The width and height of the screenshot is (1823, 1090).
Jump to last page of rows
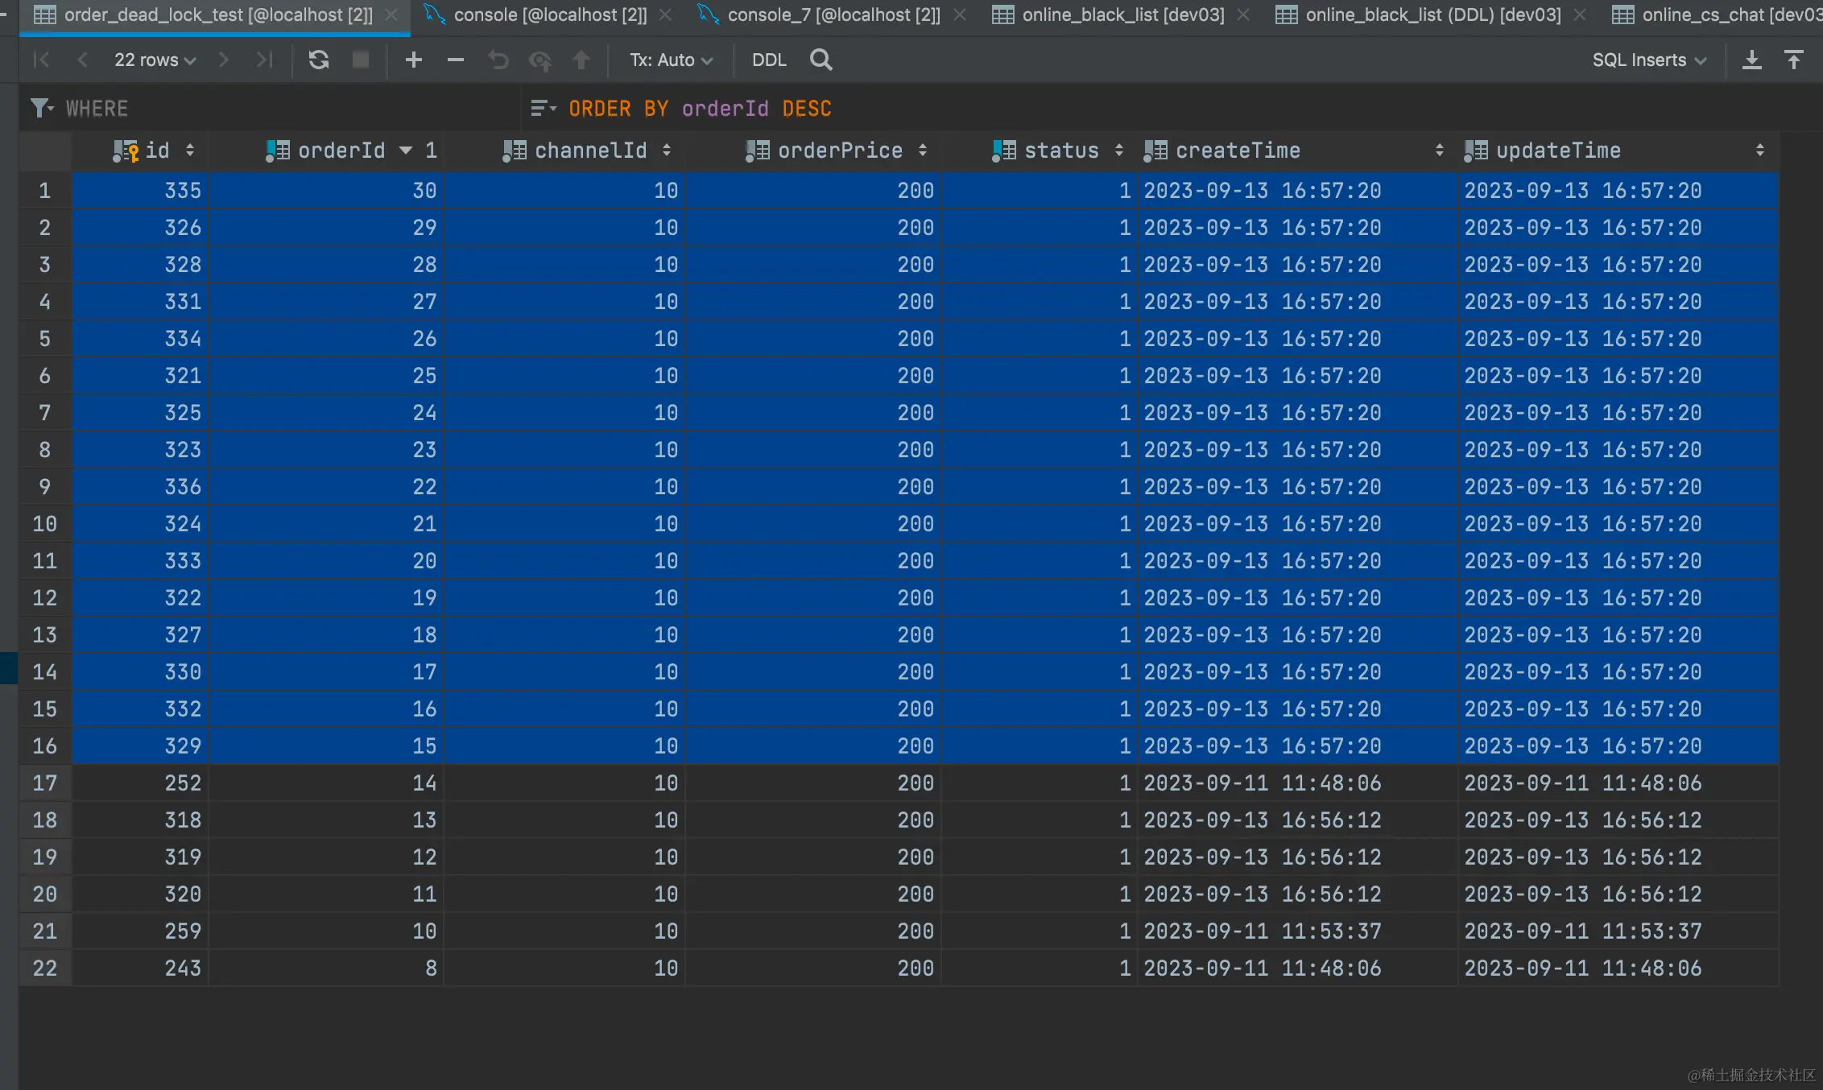(264, 60)
